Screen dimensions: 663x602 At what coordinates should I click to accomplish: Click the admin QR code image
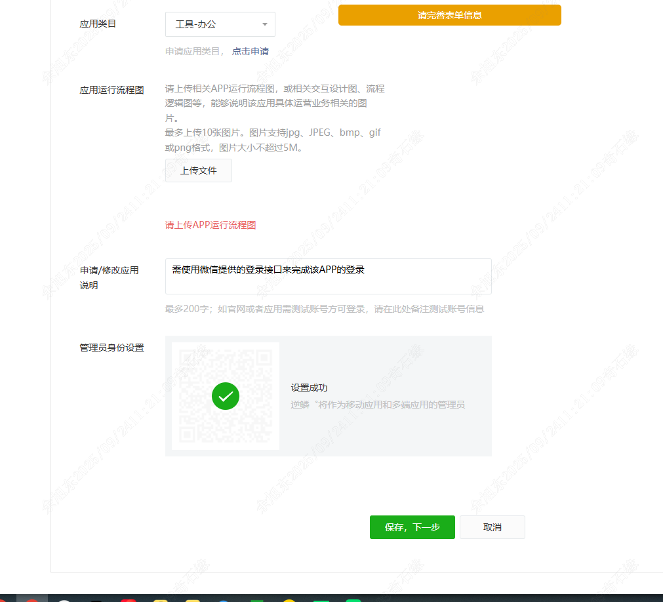click(226, 396)
